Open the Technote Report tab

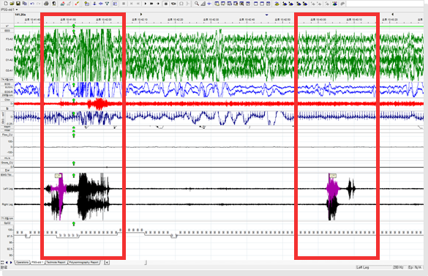[56, 262]
